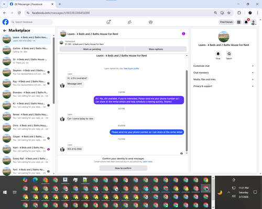Expand the Chat members section
262x209 pixels.
[x=223, y=73]
